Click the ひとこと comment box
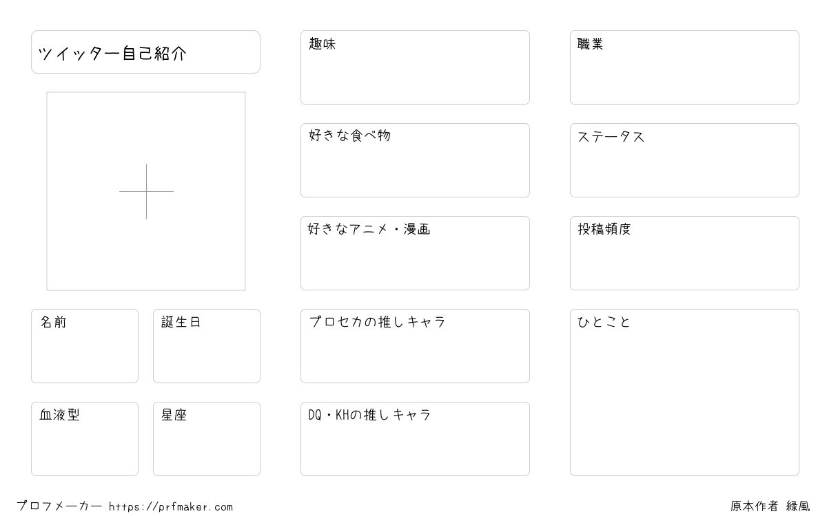Screen dimensions: 827x516 tap(684, 392)
